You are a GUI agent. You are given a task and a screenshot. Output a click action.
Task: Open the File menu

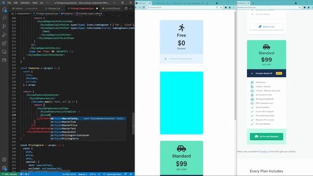coord(9,3)
